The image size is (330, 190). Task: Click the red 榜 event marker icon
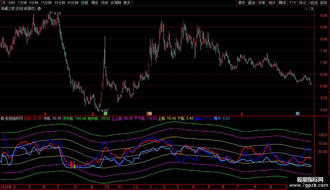click(149, 113)
